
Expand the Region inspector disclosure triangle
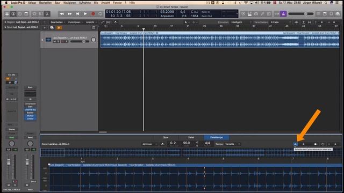pos(5,22)
